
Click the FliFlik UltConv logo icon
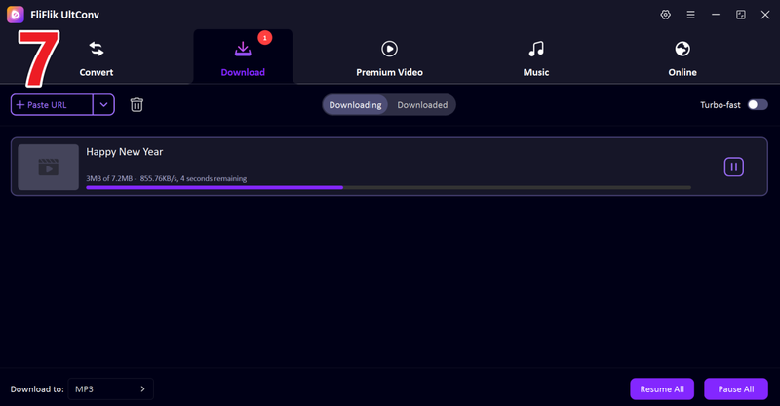pyautogui.click(x=16, y=15)
